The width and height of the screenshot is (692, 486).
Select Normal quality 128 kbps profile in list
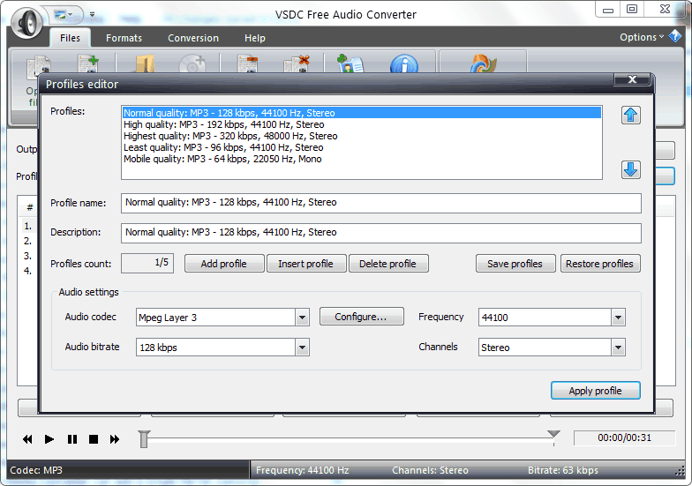tap(362, 113)
